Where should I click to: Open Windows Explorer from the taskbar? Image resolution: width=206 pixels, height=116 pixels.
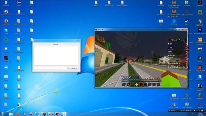point(11,114)
